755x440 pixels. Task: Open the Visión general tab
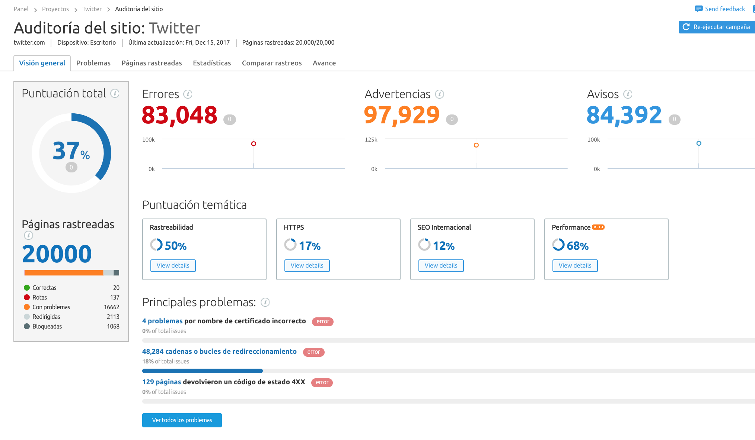pyautogui.click(x=42, y=63)
